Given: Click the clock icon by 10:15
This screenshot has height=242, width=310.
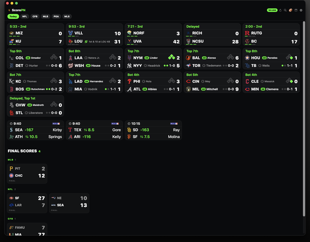Looking at the screenshot, I should (x=129, y=124).
